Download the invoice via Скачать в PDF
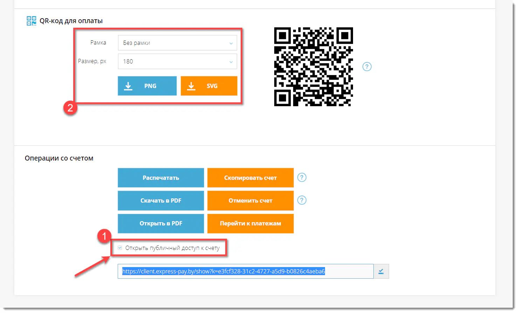This screenshot has width=518, height=313. tap(160, 200)
